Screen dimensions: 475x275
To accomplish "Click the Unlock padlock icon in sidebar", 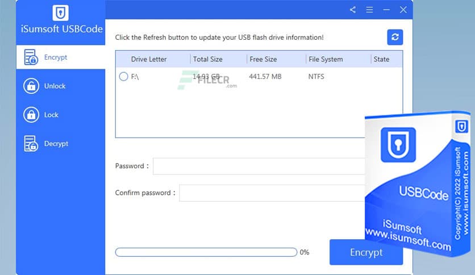I will [x=31, y=86].
